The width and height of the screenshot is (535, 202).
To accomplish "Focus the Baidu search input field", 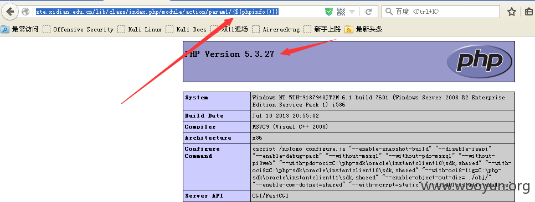I will 440,12.
